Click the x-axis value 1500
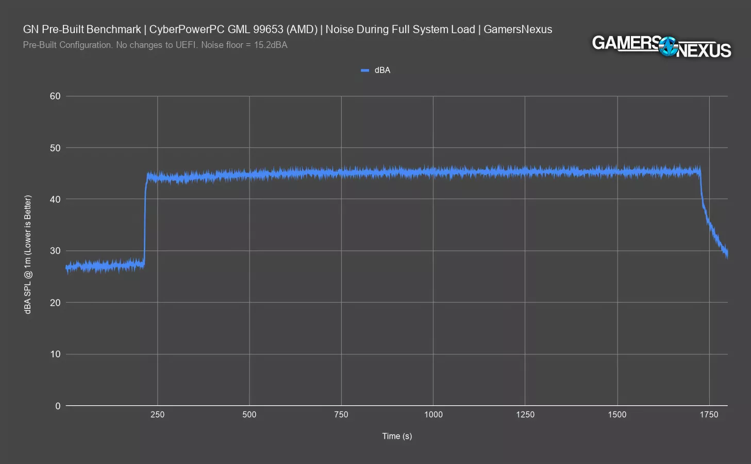This screenshot has height=464, width=751. (x=617, y=415)
